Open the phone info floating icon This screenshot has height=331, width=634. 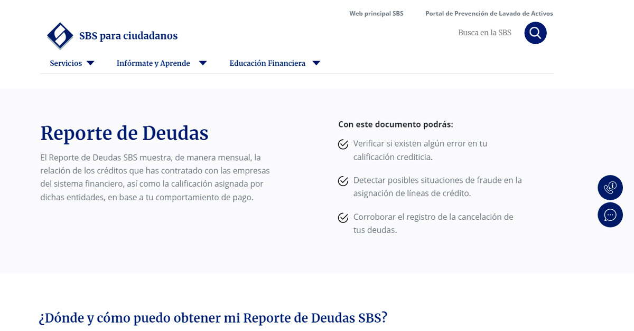coord(610,188)
